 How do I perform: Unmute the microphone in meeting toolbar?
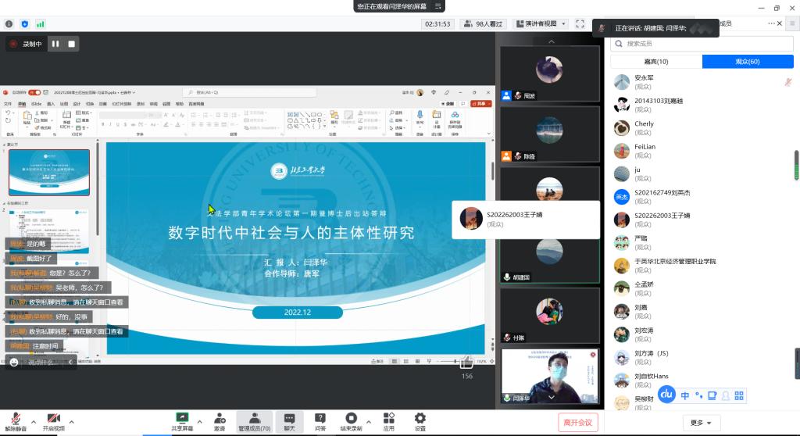(x=16, y=422)
